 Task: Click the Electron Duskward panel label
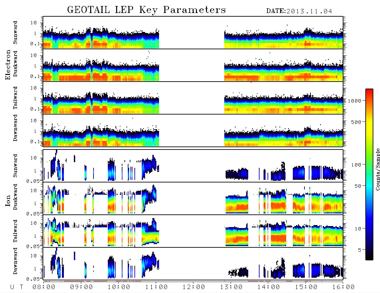click(15, 64)
